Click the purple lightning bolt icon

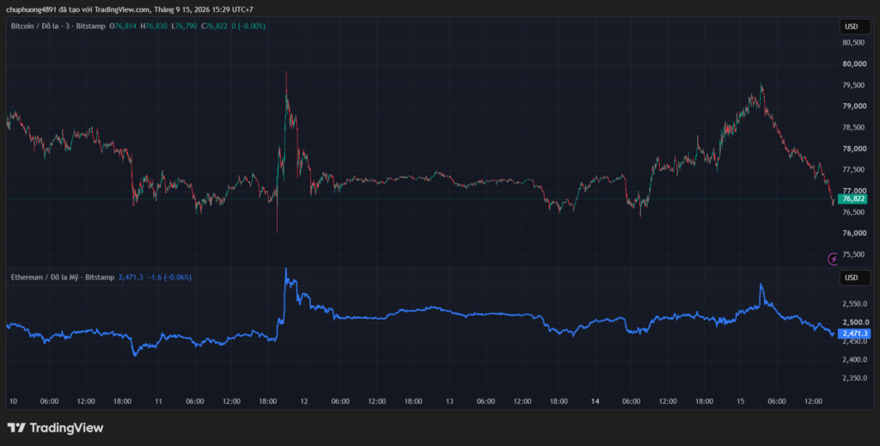tap(834, 259)
